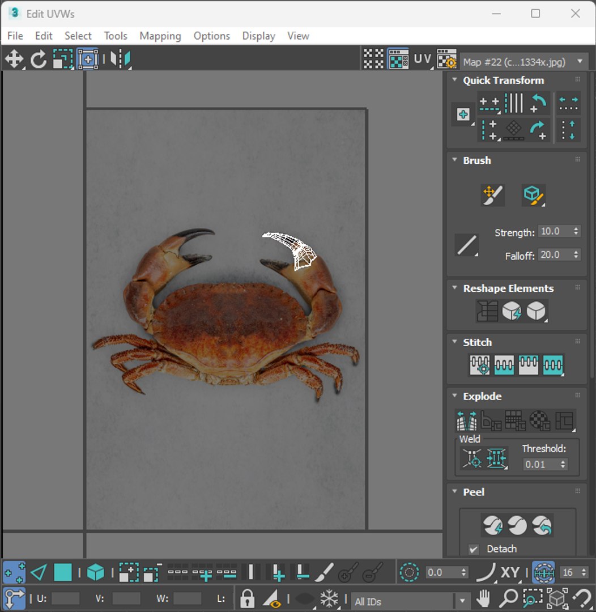Toggle Freeze Selected snowflake icon
Image resolution: width=596 pixels, height=612 pixels.
(329, 598)
